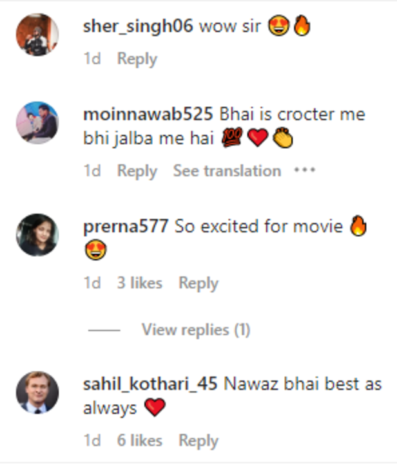This screenshot has width=397, height=466.
Task: Reply to sahil_kothari_45's comment
Action: click(x=198, y=441)
